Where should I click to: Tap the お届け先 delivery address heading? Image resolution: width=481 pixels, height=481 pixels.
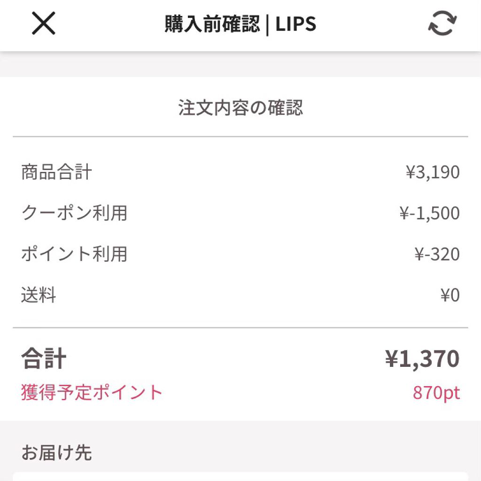pos(56,453)
